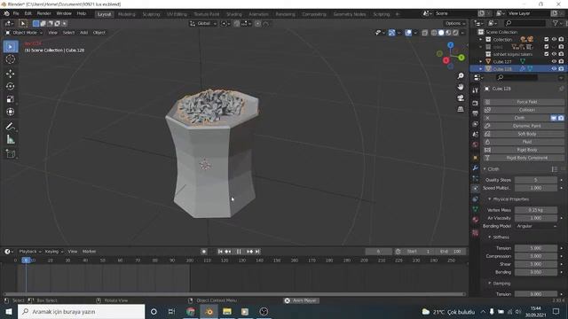Select the Annotate tool
Image resolution: width=568 pixels, height=319 pixels.
pyautogui.click(x=11, y=127)
